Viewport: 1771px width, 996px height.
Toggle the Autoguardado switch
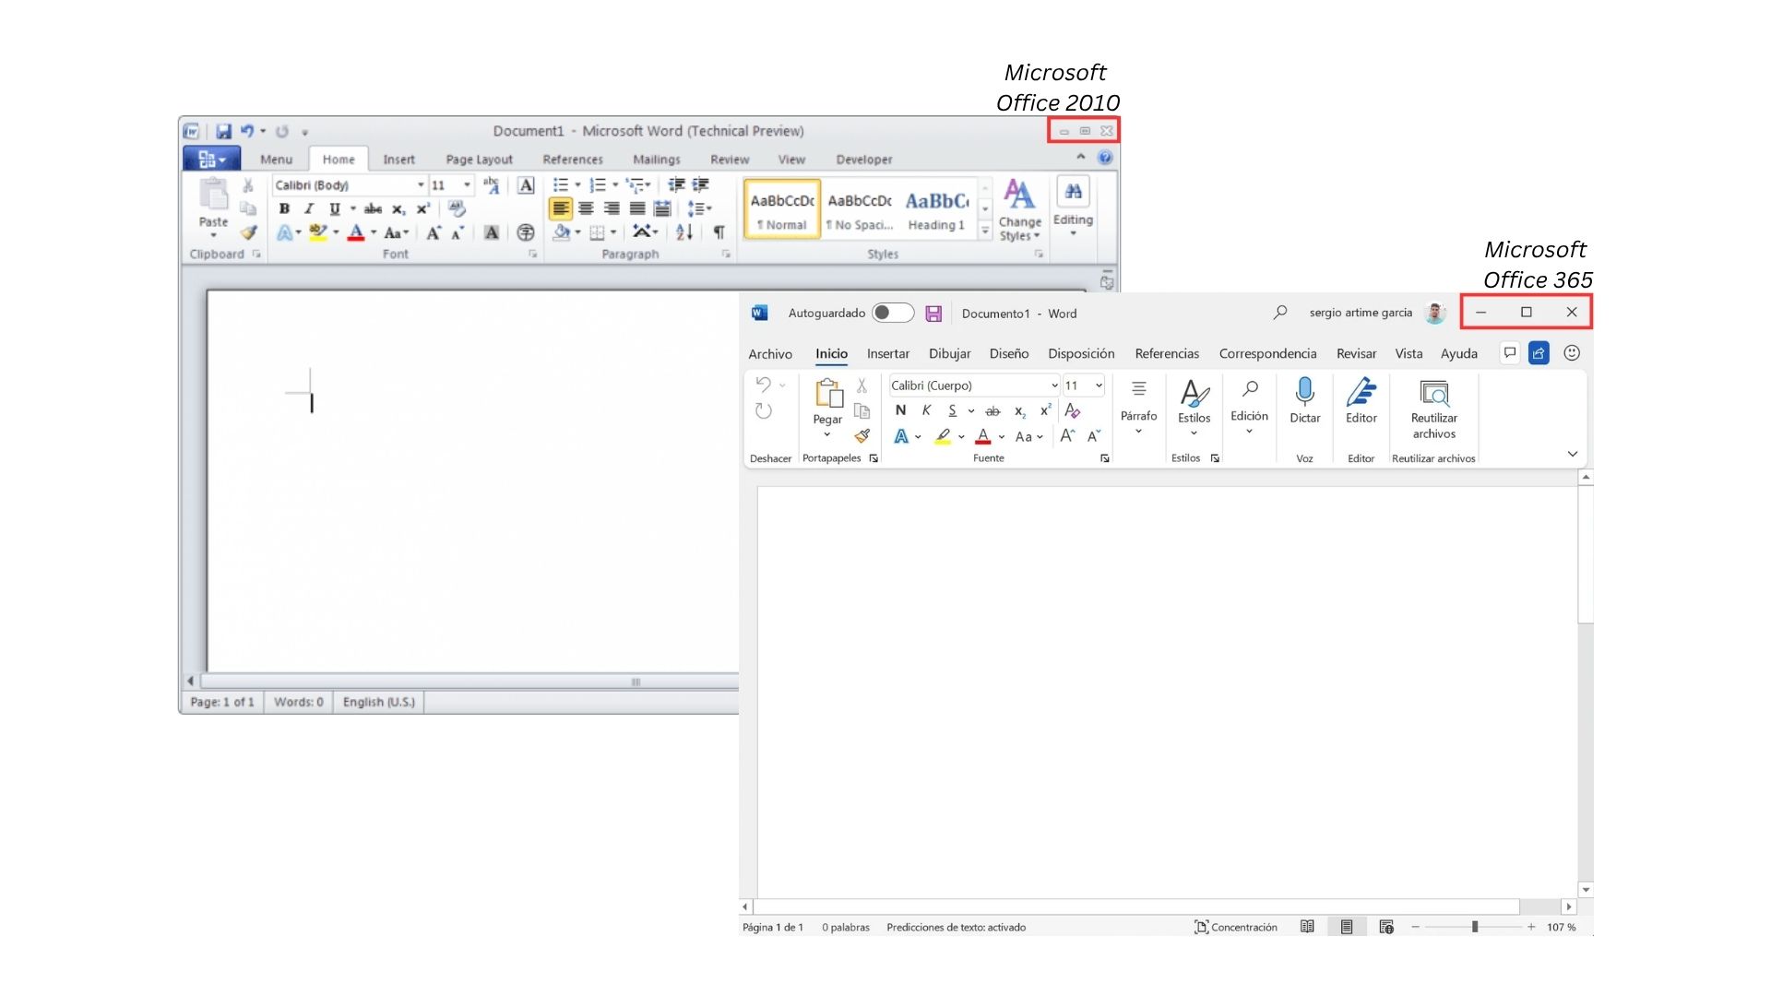point(892,314)
